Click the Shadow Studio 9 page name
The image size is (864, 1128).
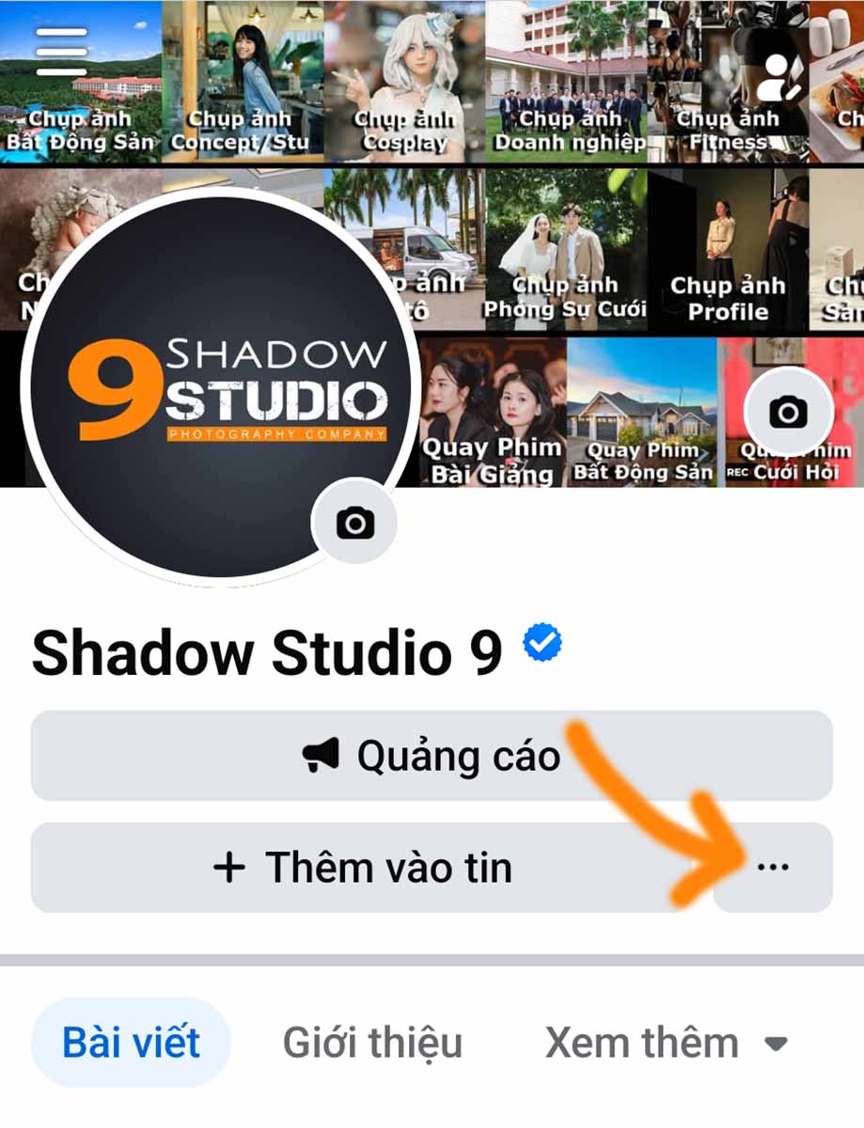click(268, 651)
